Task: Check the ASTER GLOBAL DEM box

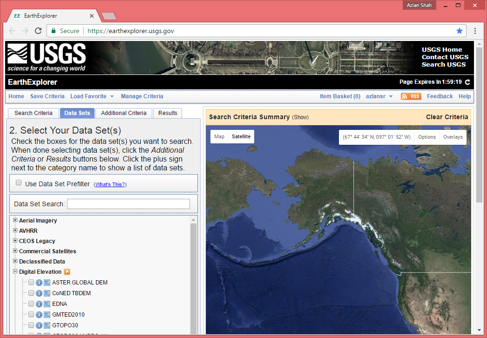Action: tap(31, 282)
